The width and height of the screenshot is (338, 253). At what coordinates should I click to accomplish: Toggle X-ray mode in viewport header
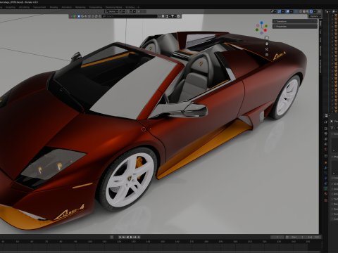296,11
